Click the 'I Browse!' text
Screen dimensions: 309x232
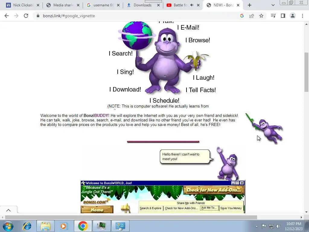tap(198, 40)
